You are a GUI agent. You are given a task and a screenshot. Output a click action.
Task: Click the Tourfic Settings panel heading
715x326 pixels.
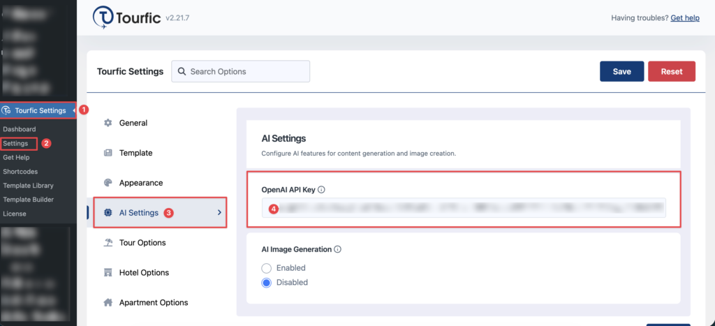coord(130,72)
